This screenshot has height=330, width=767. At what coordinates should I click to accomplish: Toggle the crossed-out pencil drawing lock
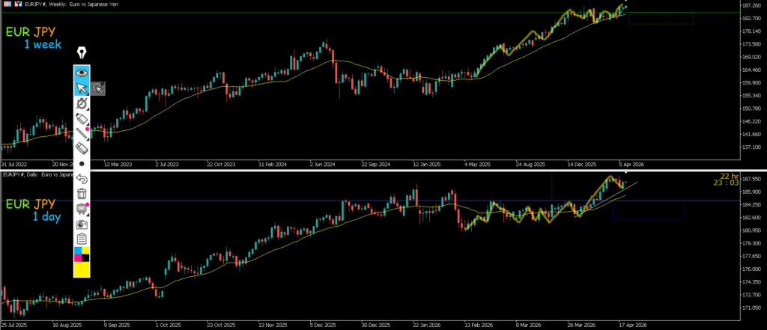pos(82,103)
